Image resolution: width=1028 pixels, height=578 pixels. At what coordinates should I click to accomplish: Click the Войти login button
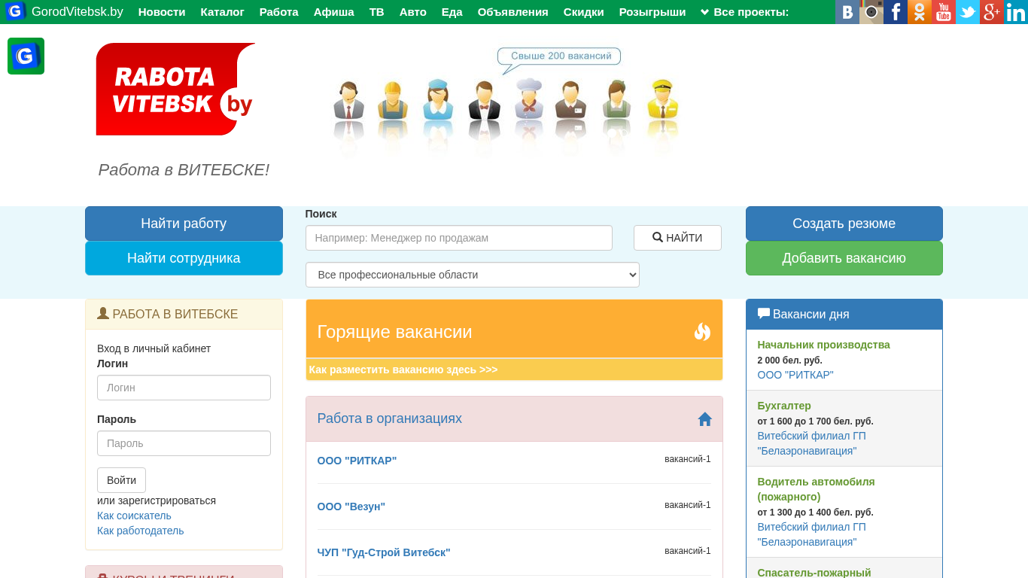[x=121, y=480]
